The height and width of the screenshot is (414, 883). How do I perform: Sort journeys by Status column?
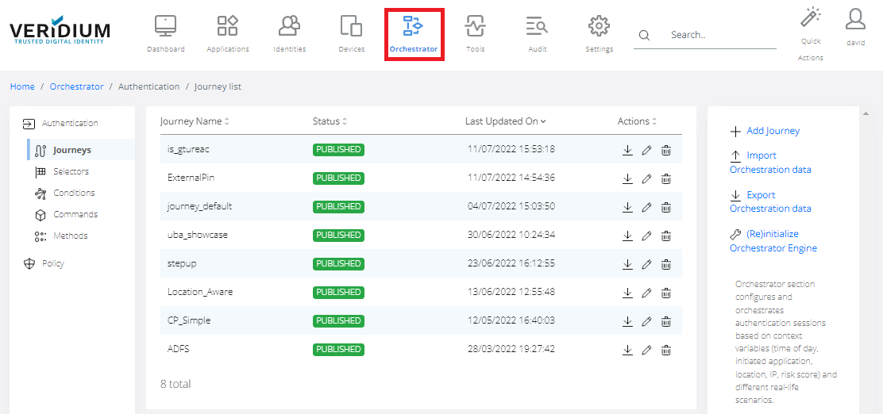(330, 121)
